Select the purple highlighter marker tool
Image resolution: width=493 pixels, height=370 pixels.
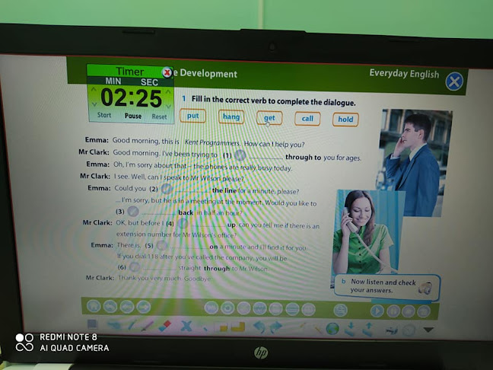click(x=147, y=326)
